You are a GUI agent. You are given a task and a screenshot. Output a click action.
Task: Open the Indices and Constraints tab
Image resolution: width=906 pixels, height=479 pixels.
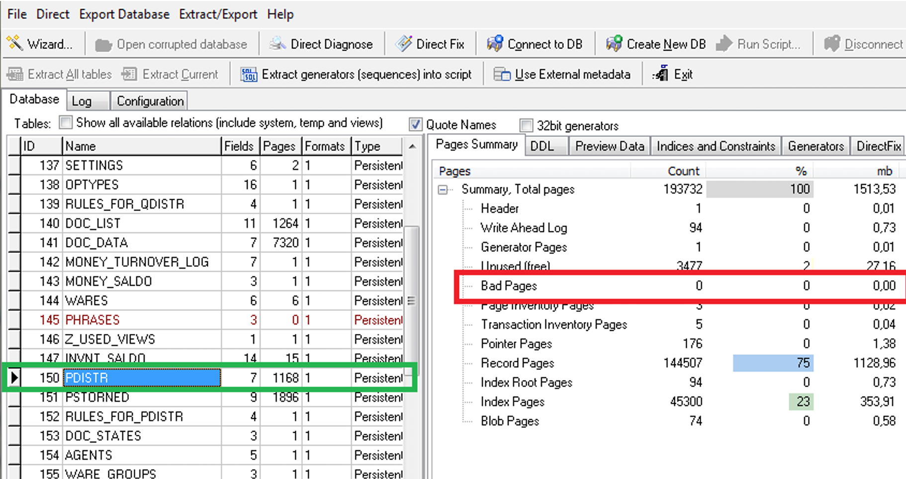tap(716, 146)
